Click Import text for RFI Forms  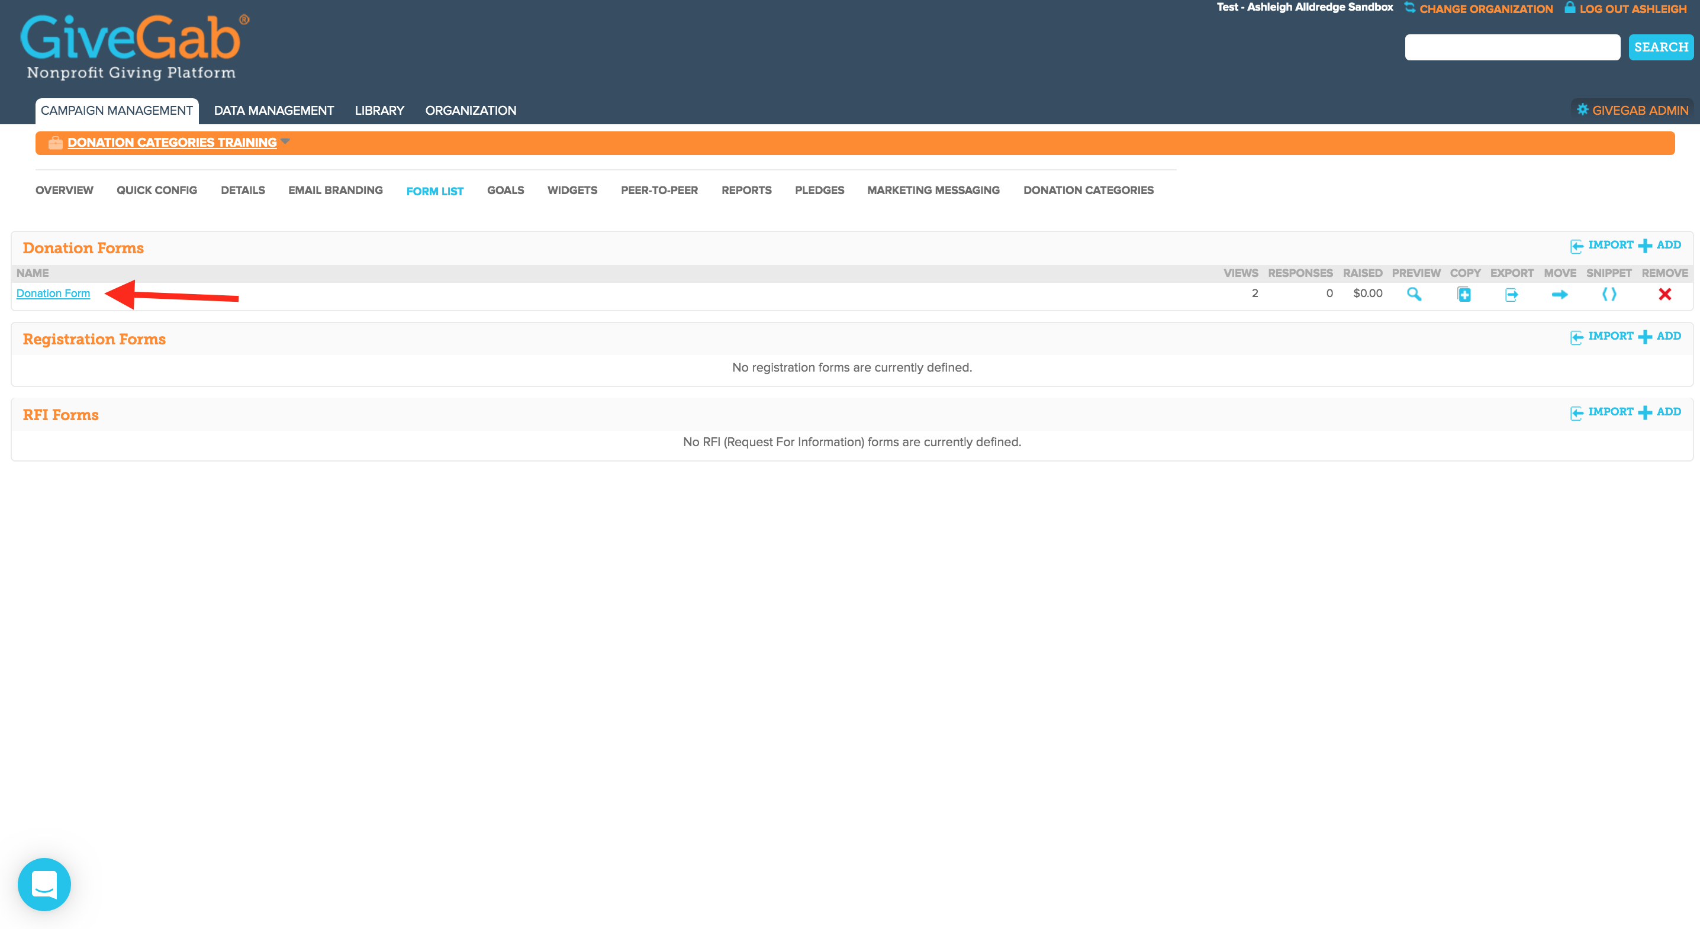pyautogui.click(x=1610, y=412)
